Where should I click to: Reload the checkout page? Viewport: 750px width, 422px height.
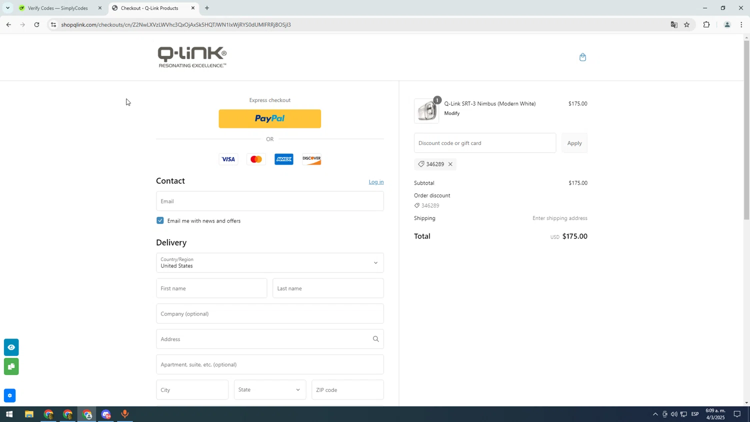tap(36, 24)
